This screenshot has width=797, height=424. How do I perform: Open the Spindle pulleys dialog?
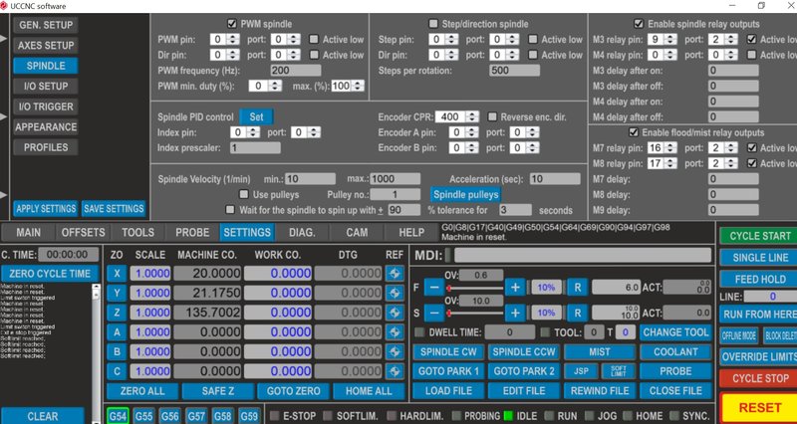pyautogui.click(x=466, y=194)
